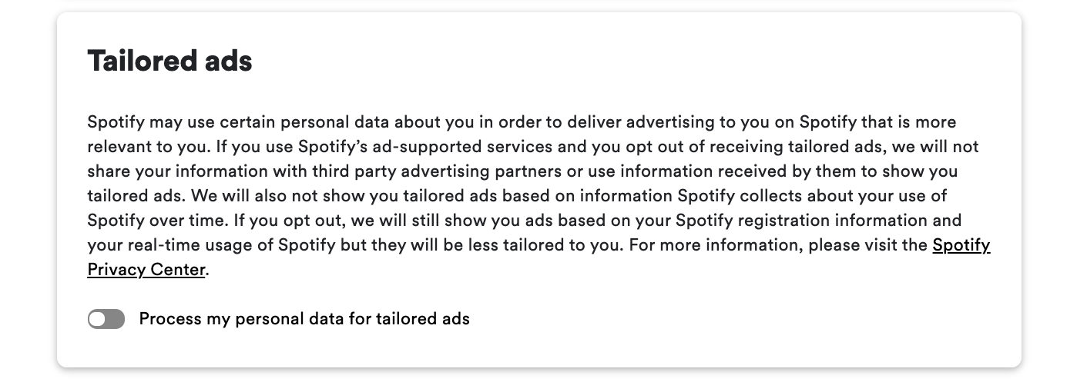Click the white knob of the toggle
Image resolution: width=1077 pixels, height=392 pixels.
pyautogui.click(x=98, y=319)
